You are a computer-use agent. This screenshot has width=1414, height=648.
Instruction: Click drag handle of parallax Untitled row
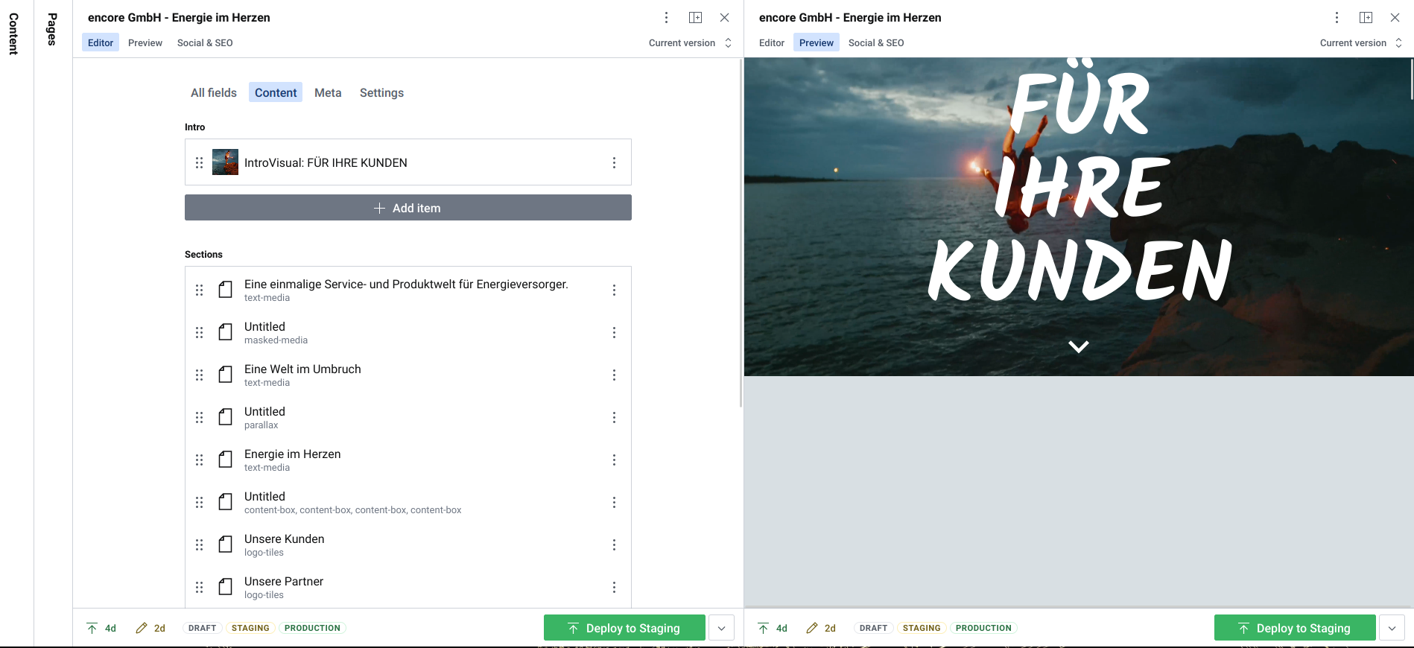click(199, 417)
